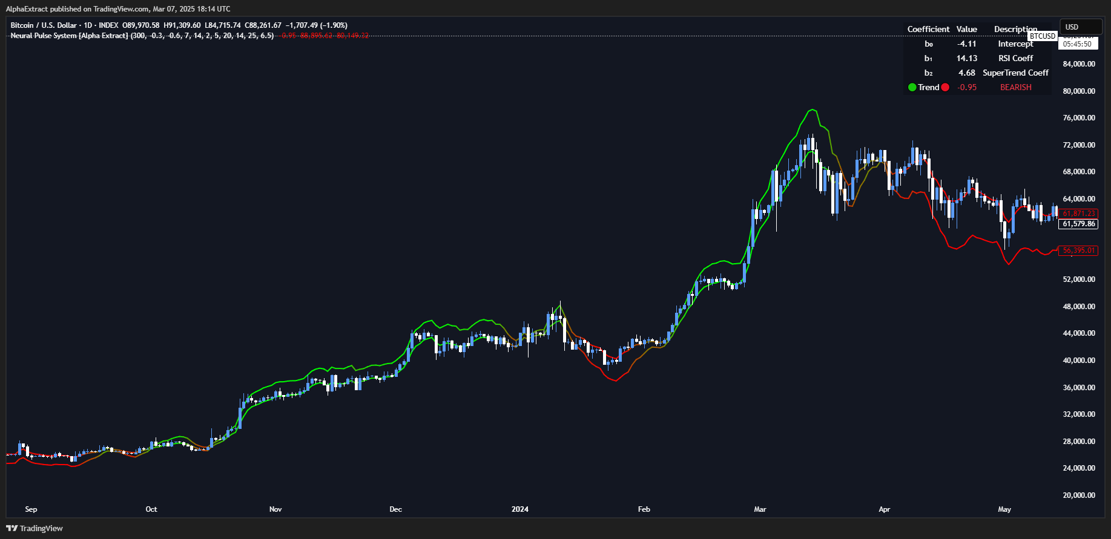The height and width of the screenshot is (539, 1111).
Task: Click 52,000.00 on the price axis
Action: coord(1079,279)
